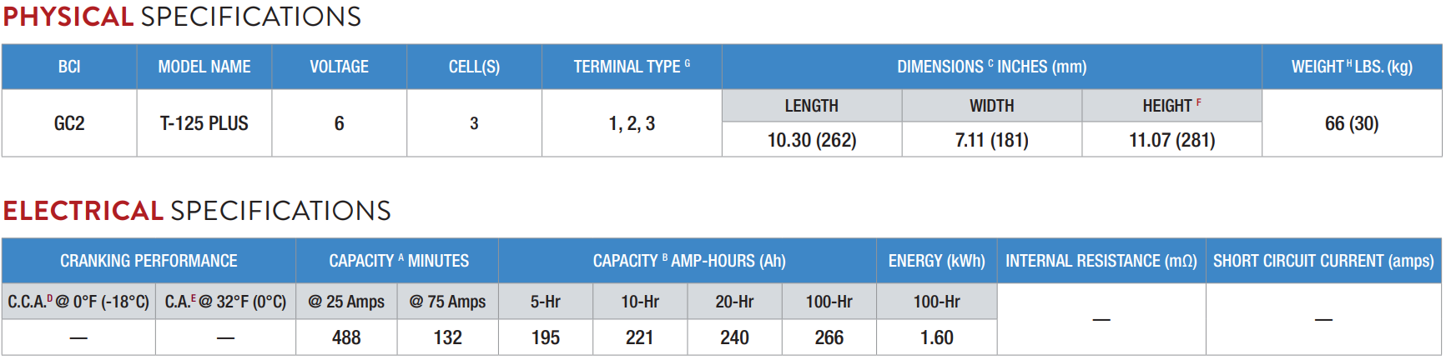1446x360 pixels.
Task: Select the CRANKING PERFORMANCE header
Action: [x=149, y=261]
